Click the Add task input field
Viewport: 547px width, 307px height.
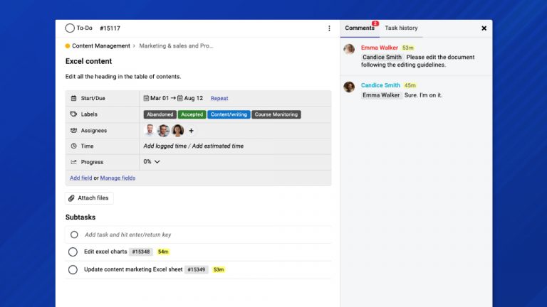(128, 235)
